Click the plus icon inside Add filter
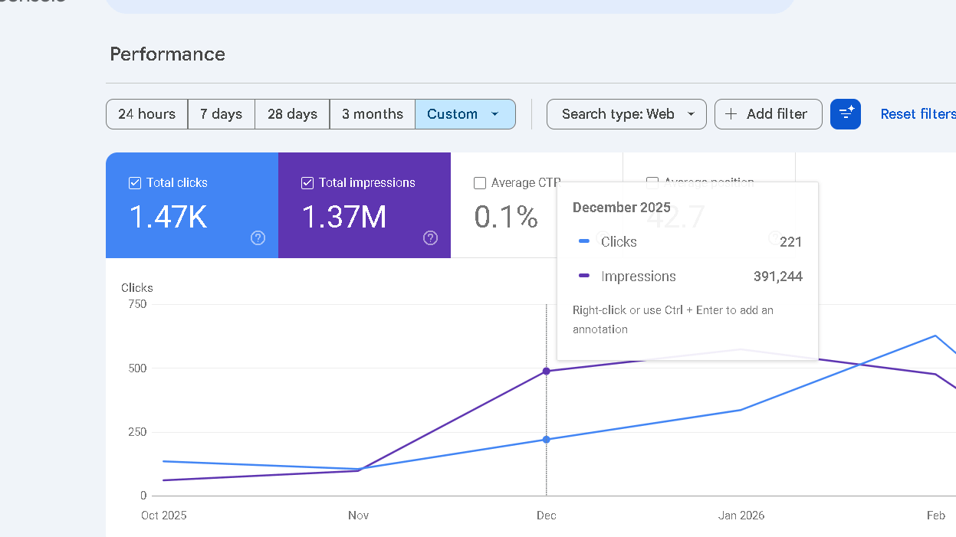Screen dimensions: 956x537 (x=733, y=113)
